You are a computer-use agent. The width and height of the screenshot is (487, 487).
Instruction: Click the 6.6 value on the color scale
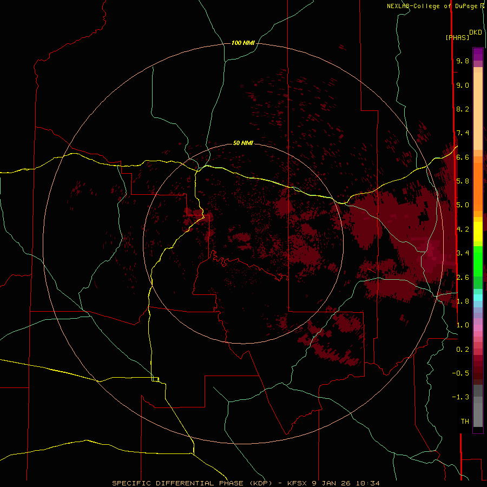pyautogui.click(x=463, y=157)
